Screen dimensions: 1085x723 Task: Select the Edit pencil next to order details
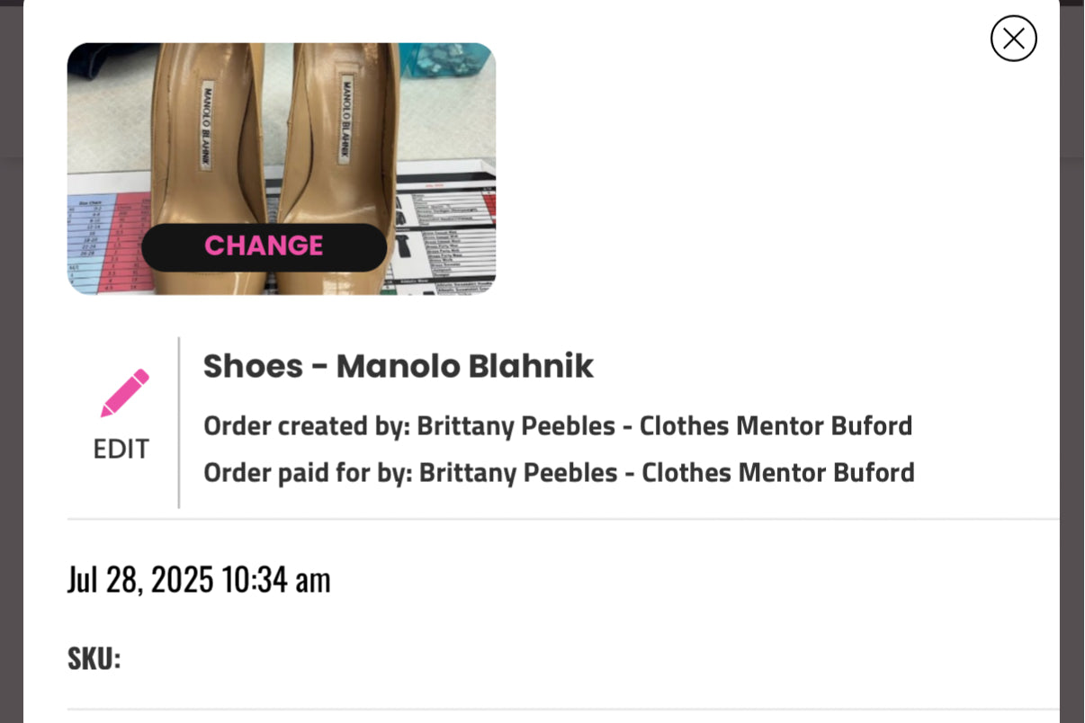(x=123, y=392)
